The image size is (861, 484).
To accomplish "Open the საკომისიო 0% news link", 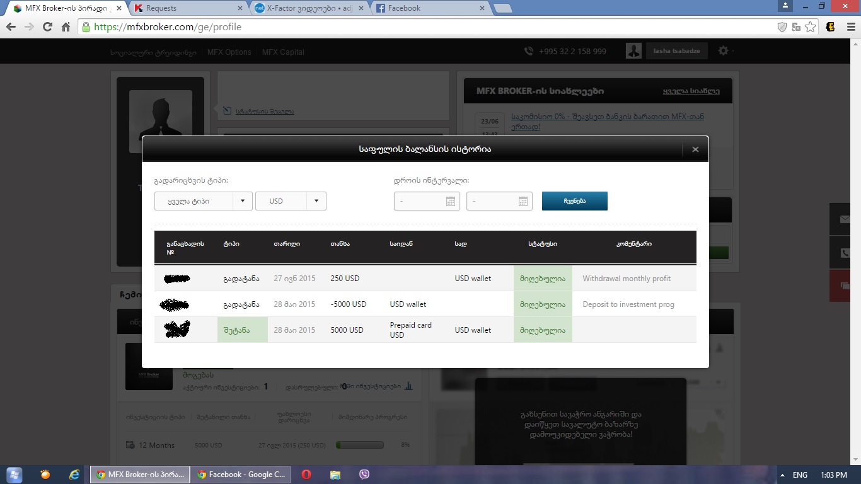I will tap(608, 122).
